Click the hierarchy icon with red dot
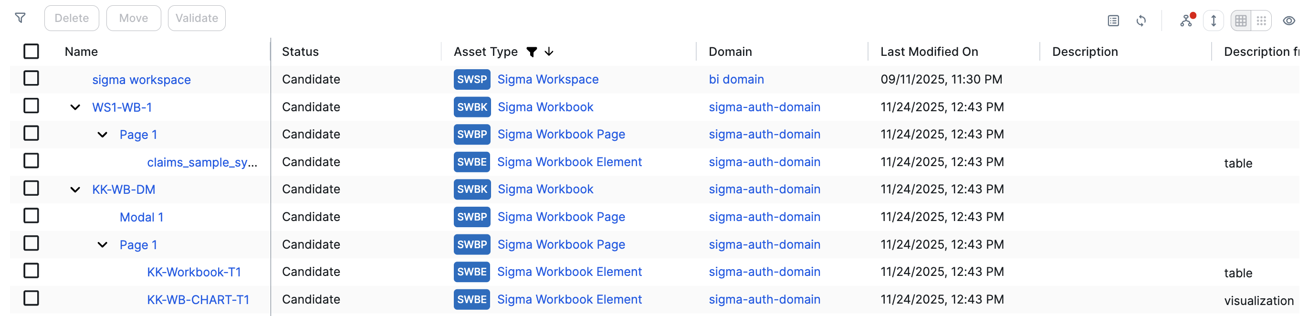Image resolution: width=1308 pixels, height=316 pixels. 1186,21
